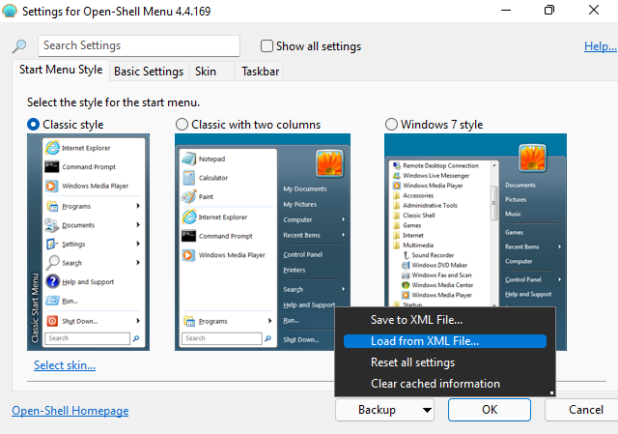The width and height of the screenshot is (618, 434).
Task: Switch to the Basic Settings tab
Action: [x=149, y=72]
